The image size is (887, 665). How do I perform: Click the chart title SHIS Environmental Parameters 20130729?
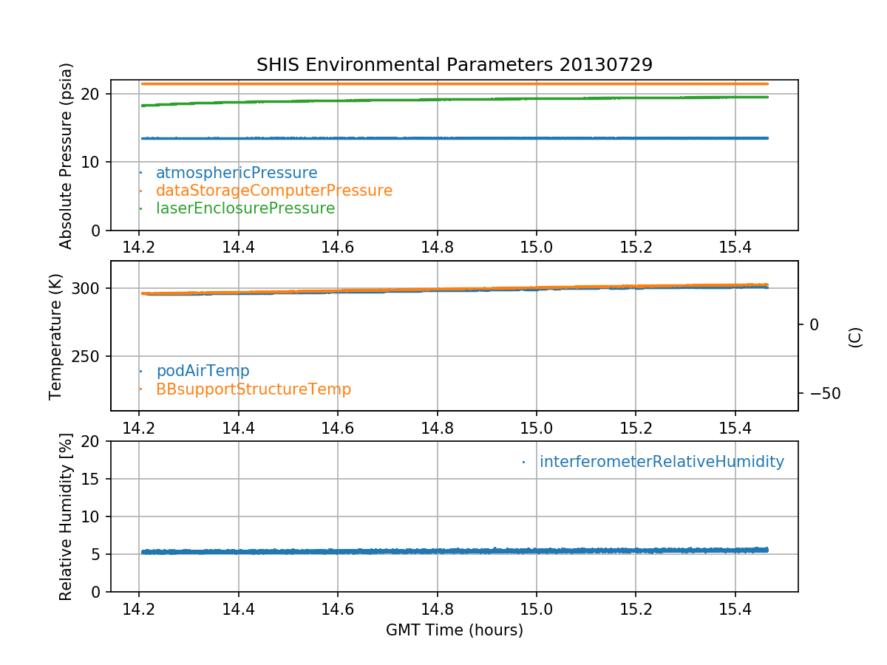click(454, 65)
